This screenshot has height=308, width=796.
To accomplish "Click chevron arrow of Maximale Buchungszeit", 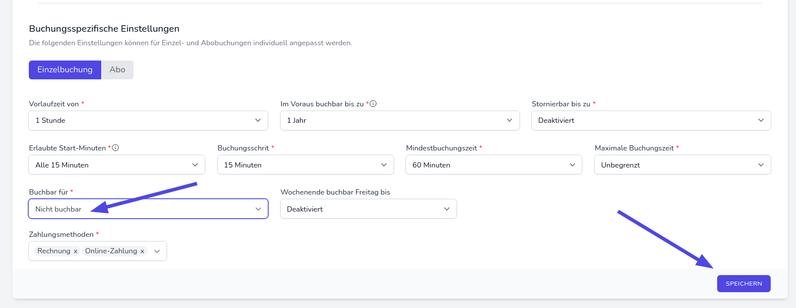I will 761,165.
